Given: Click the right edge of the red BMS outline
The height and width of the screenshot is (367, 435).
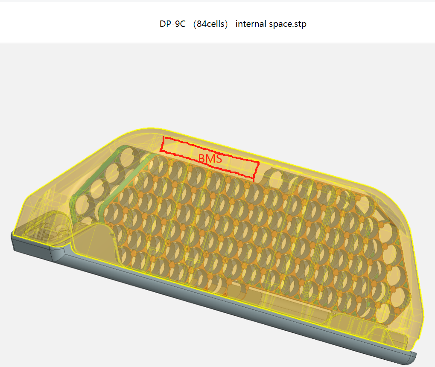Looking at the screenshot, I should 257,171.
